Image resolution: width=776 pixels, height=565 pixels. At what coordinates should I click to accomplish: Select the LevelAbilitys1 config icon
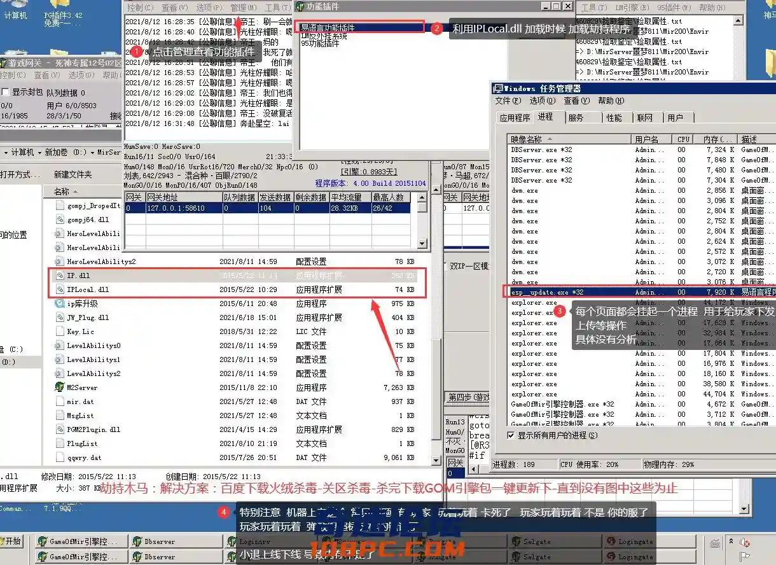[60, 359]
